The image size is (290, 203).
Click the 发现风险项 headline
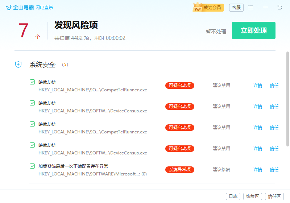[x=76, y=25]
